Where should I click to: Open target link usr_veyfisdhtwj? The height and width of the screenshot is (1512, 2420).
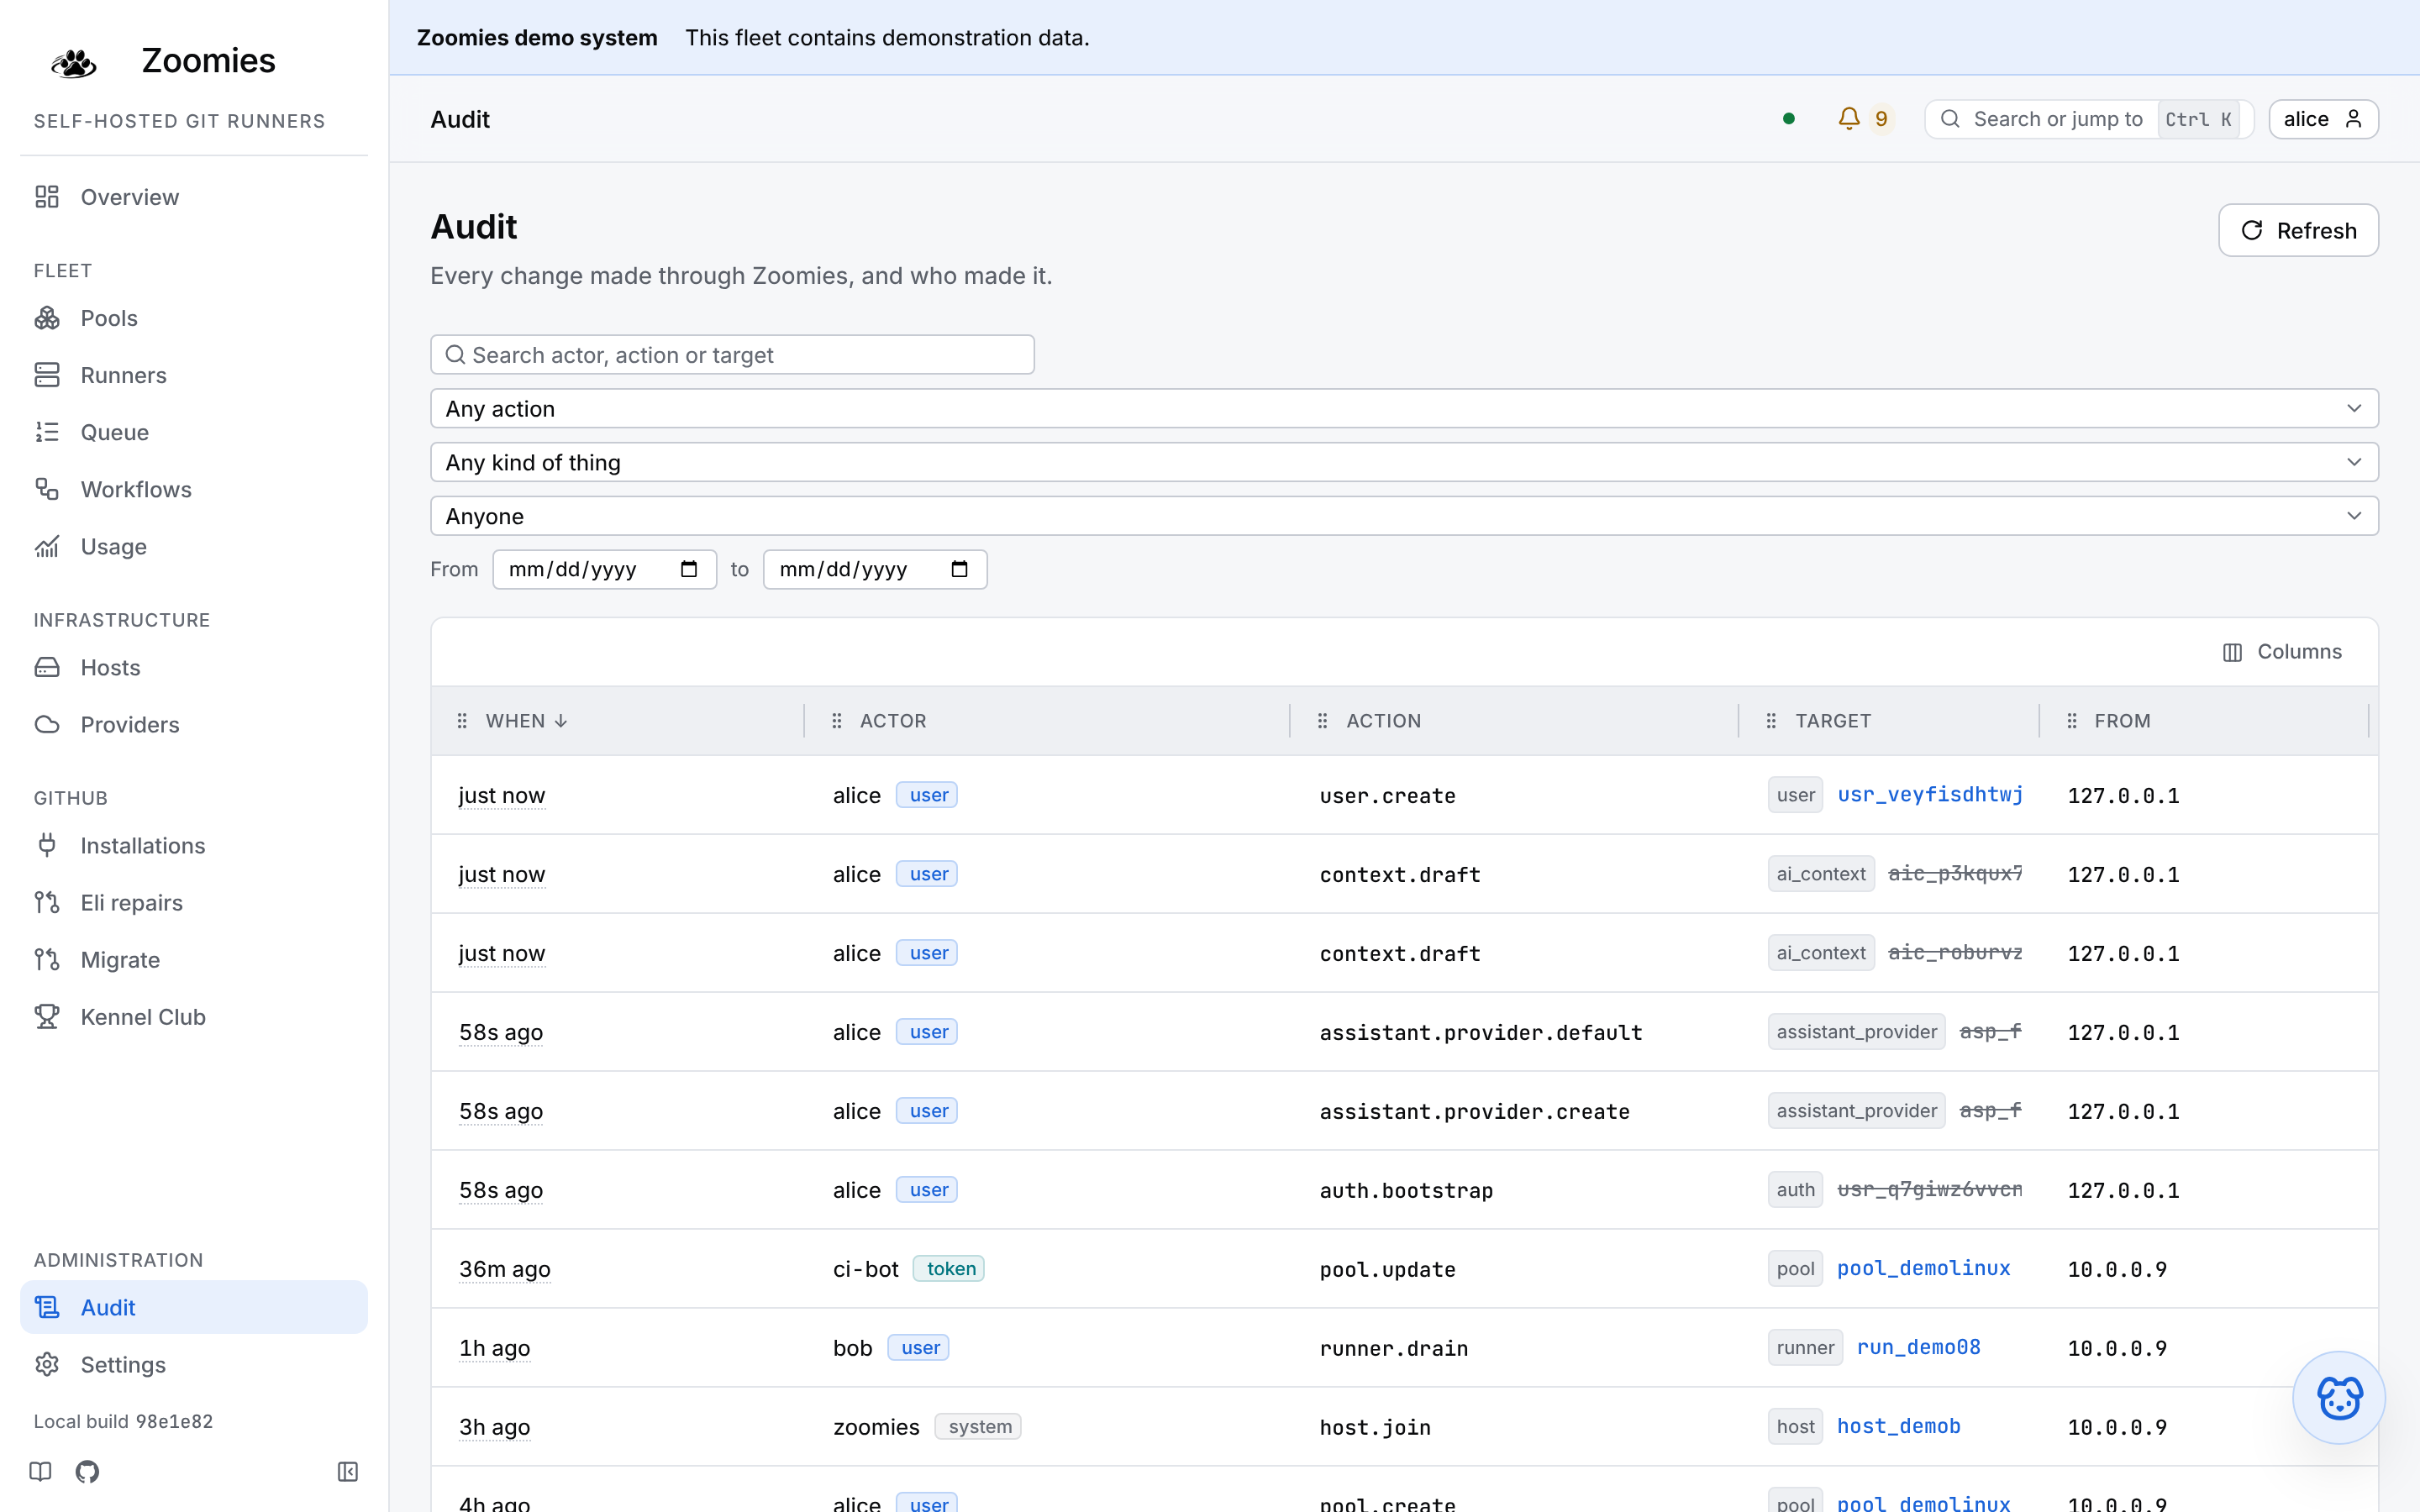[x=1930, y=794]
